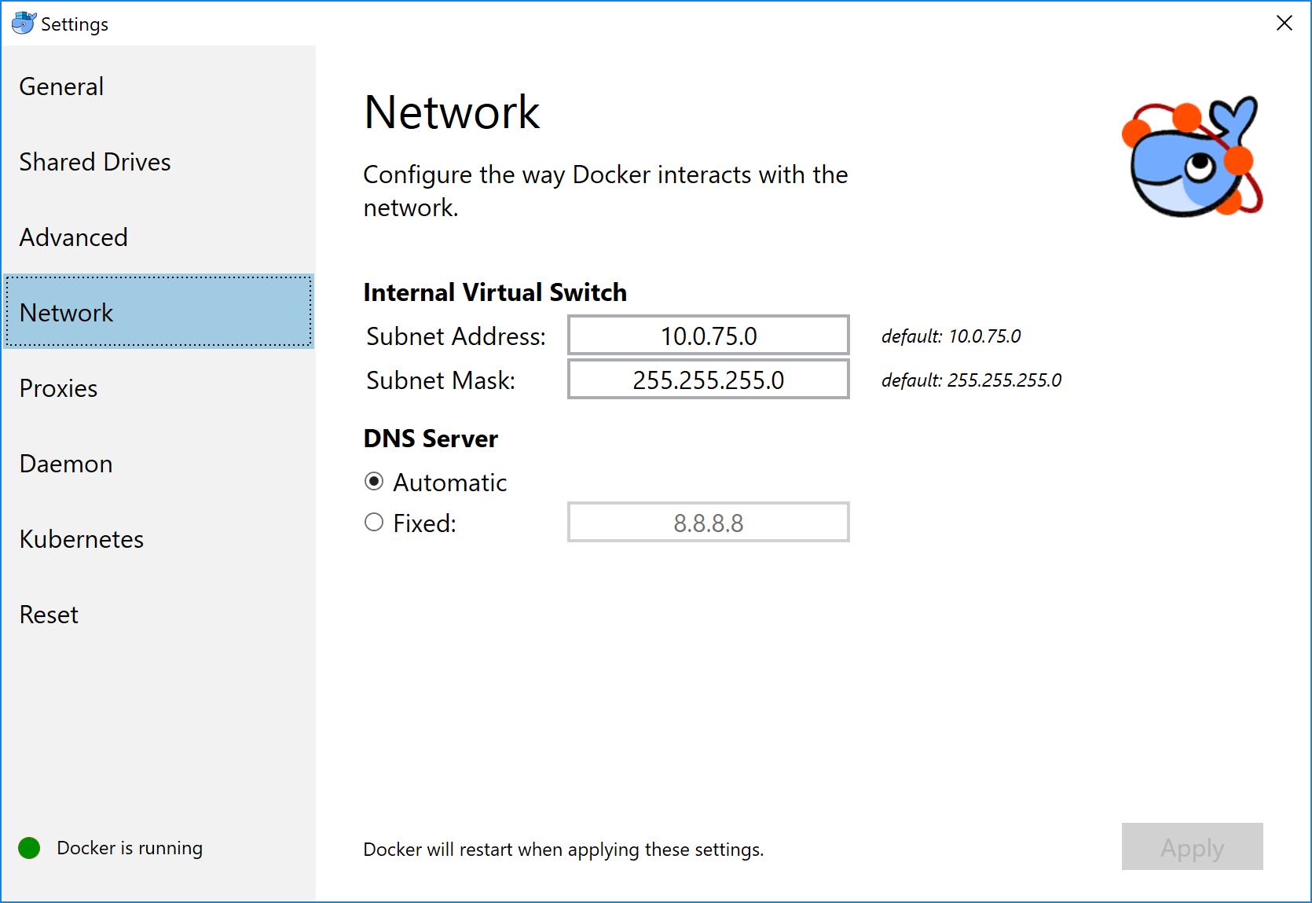Click the green Docker running status indicator
The width and height of the screenshot is (1312, 903).
(28, 847)
